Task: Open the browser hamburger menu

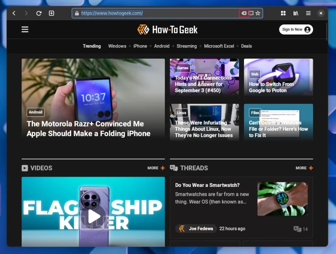Action: 308,13
